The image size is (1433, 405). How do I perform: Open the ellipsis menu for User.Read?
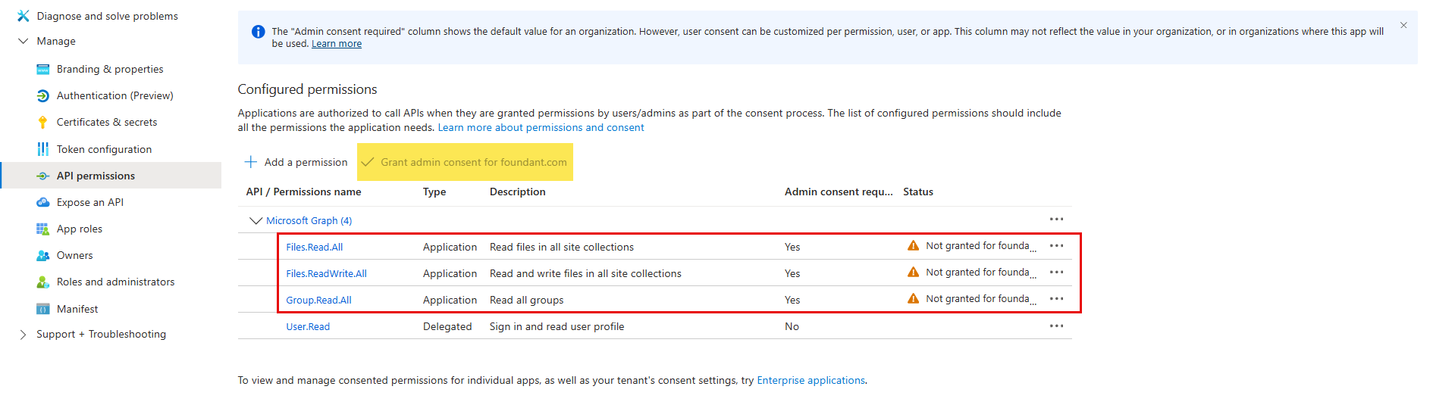(x=1056, y=326)
